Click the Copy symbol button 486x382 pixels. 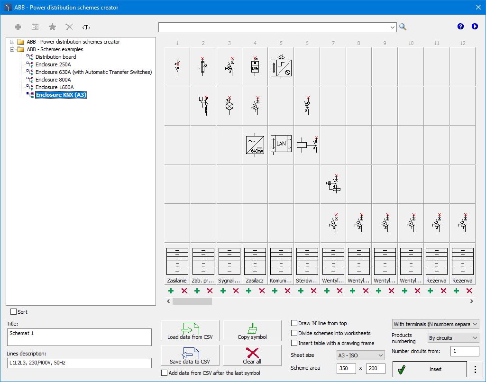(252, 331)
